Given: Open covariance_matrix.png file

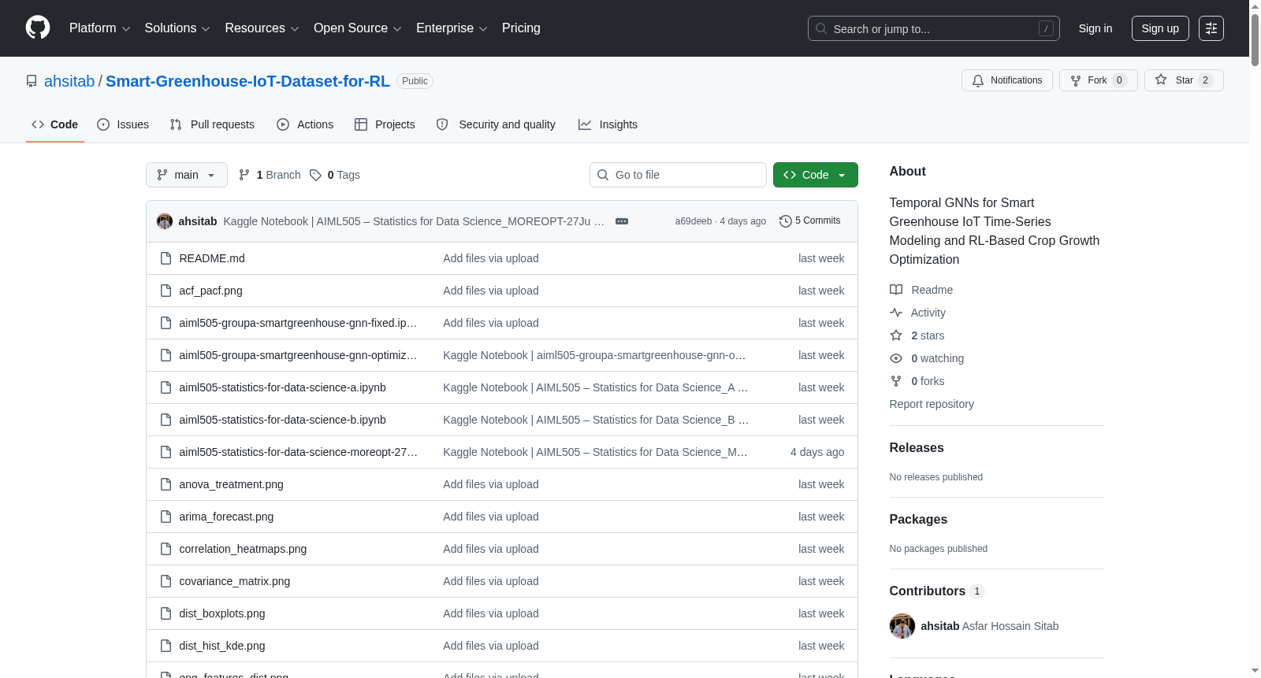Looking at the screenshot, I should pos(234,581).
